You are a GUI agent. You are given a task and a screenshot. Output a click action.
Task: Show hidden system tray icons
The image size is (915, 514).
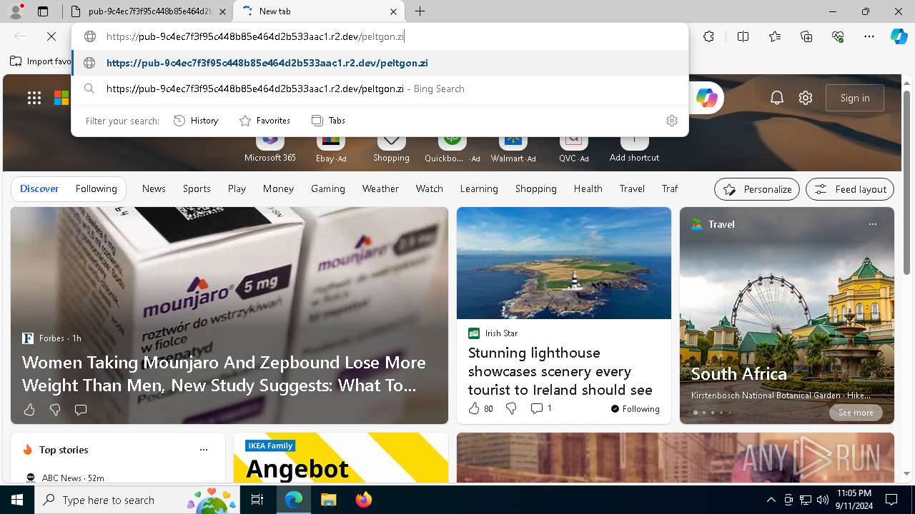(771, 500)
